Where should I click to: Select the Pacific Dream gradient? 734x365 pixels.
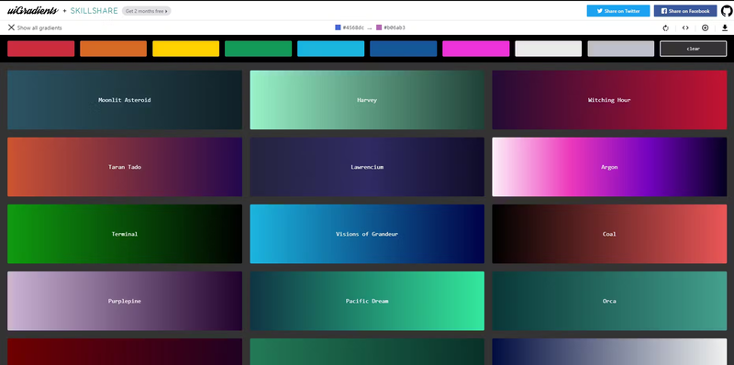coord(367,301)
